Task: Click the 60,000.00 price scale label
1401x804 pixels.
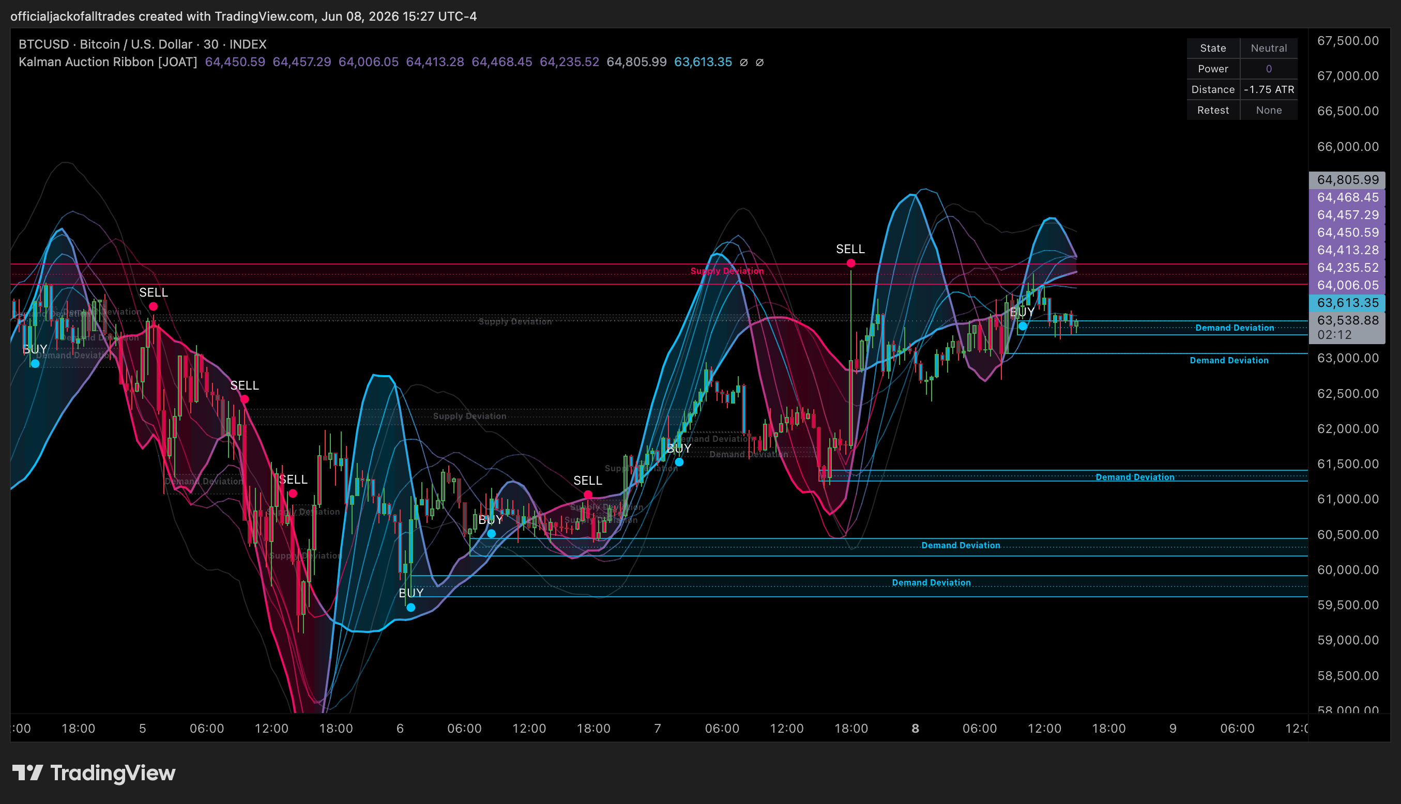Action: click(1348, 569)
